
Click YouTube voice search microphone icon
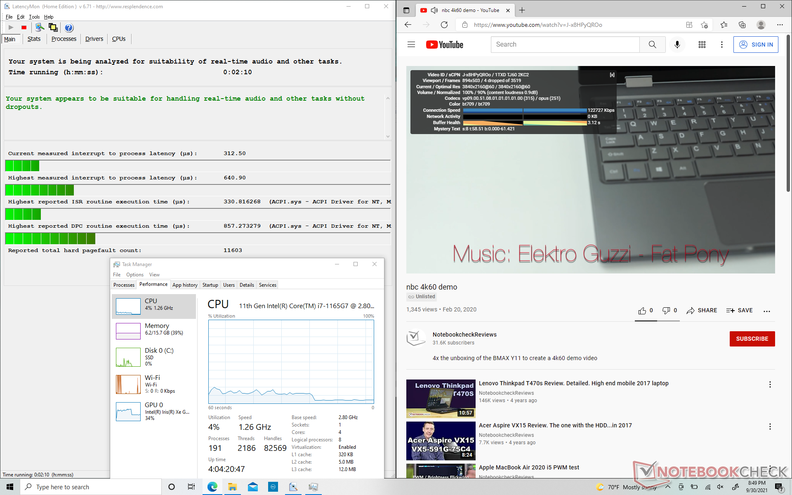click(x=677, y=45)
